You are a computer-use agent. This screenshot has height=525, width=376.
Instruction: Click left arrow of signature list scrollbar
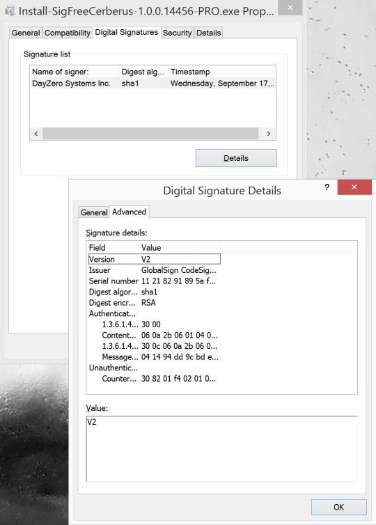36,134
